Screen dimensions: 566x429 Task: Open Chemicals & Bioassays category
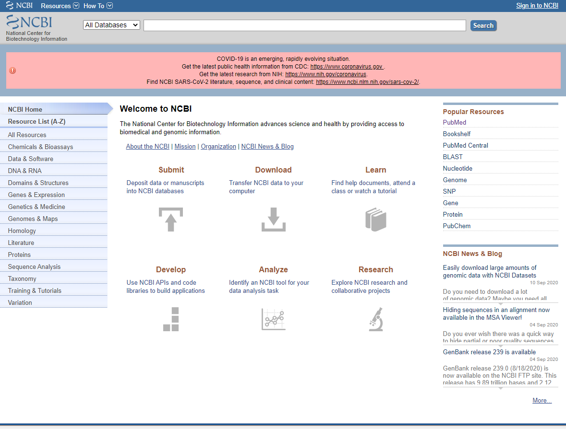(x=54, y=147)
